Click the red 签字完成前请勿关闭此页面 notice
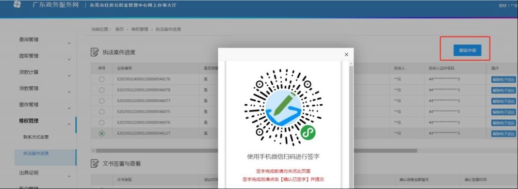 click(283, 171)
